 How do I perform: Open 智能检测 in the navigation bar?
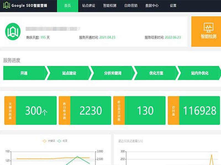(x=110, y=5)
